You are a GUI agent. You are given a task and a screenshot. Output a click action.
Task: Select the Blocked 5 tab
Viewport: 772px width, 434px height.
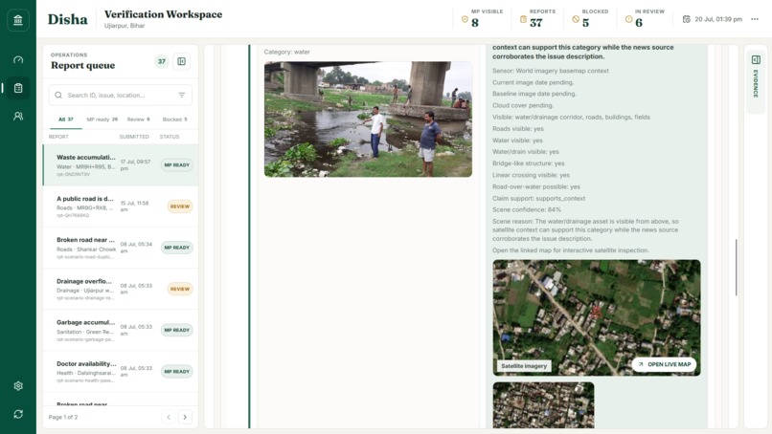click(174, 119)
